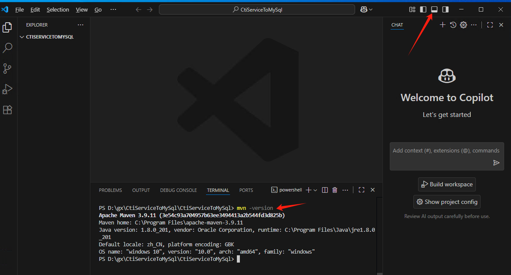Open Customize Layout icon

(x=412, y=9)
